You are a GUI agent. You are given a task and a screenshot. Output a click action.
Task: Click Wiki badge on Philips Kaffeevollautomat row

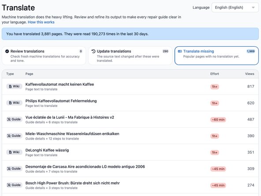coord(14,103)
